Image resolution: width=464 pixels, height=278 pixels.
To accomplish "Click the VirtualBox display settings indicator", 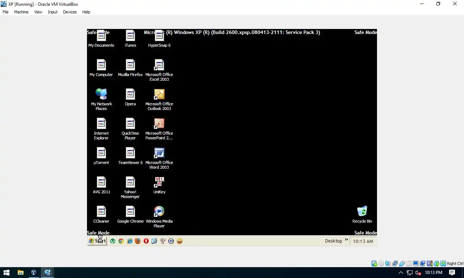I will [x=416, y=264].
